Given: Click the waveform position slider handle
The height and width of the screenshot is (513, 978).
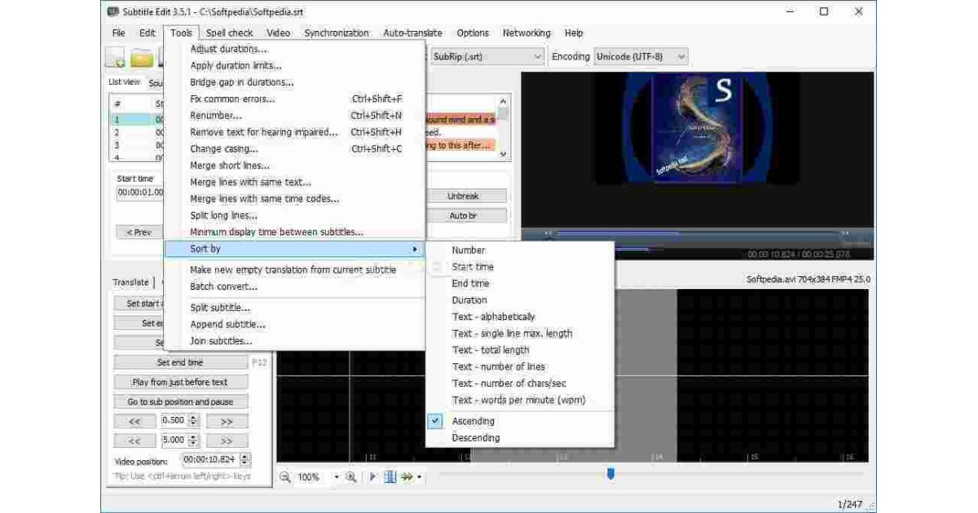Looking at the screenshot, I should coord(610,474).
